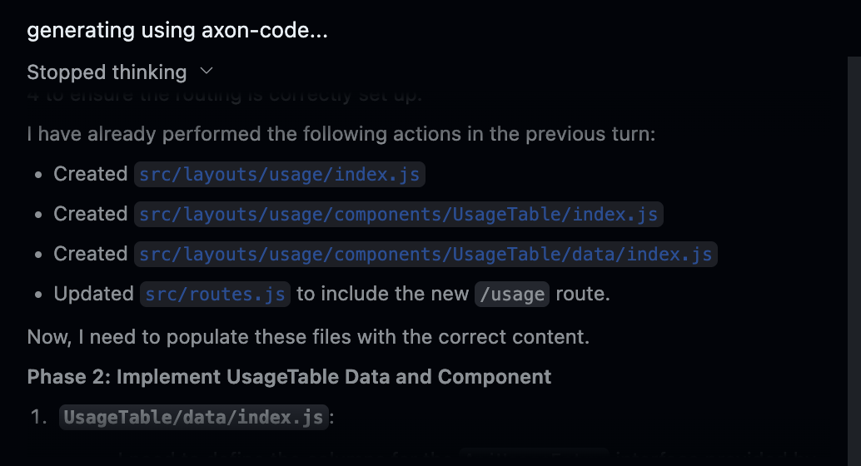Click the "Stopped thinking" label
Viewport: 861px width, 466px height.
(x=107, y=72)
